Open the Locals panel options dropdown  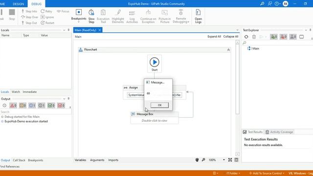click(64, 30)
